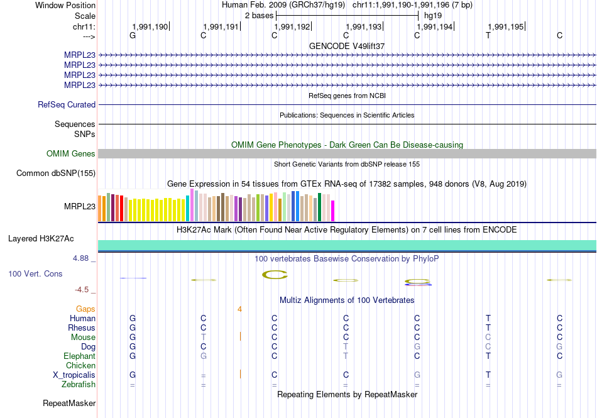Open the GENCODE V49lift37 track title

click(x=347, y=46)
